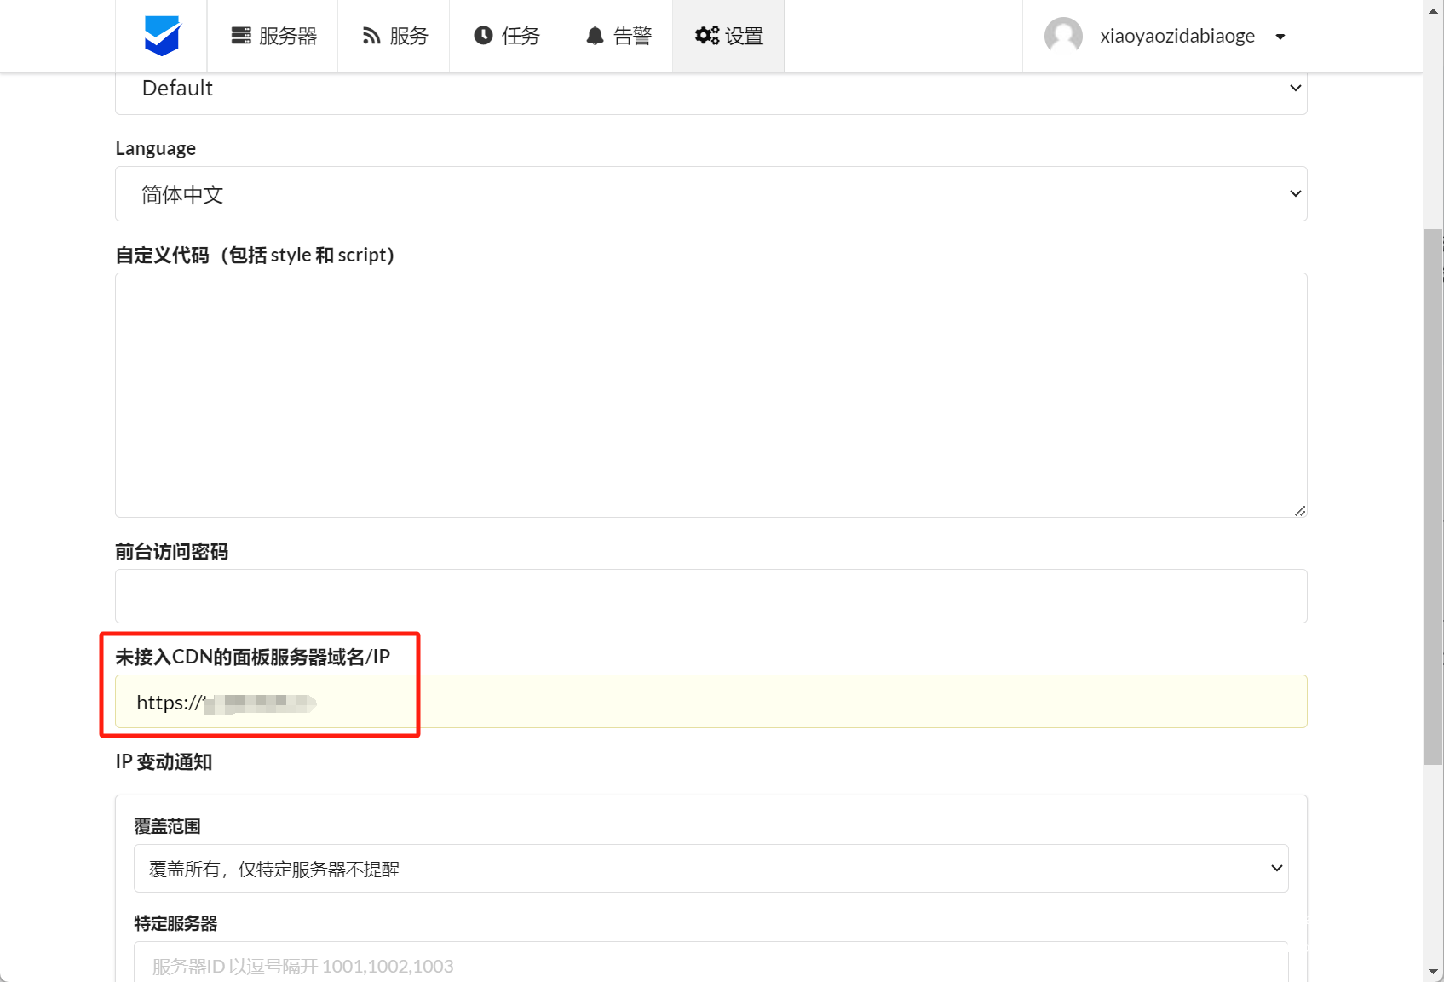Image resolution: width=1444 pixels, height=982 pixels.
Task: Open the Language 简体中文 dropdown
Action: pos(710,194)
